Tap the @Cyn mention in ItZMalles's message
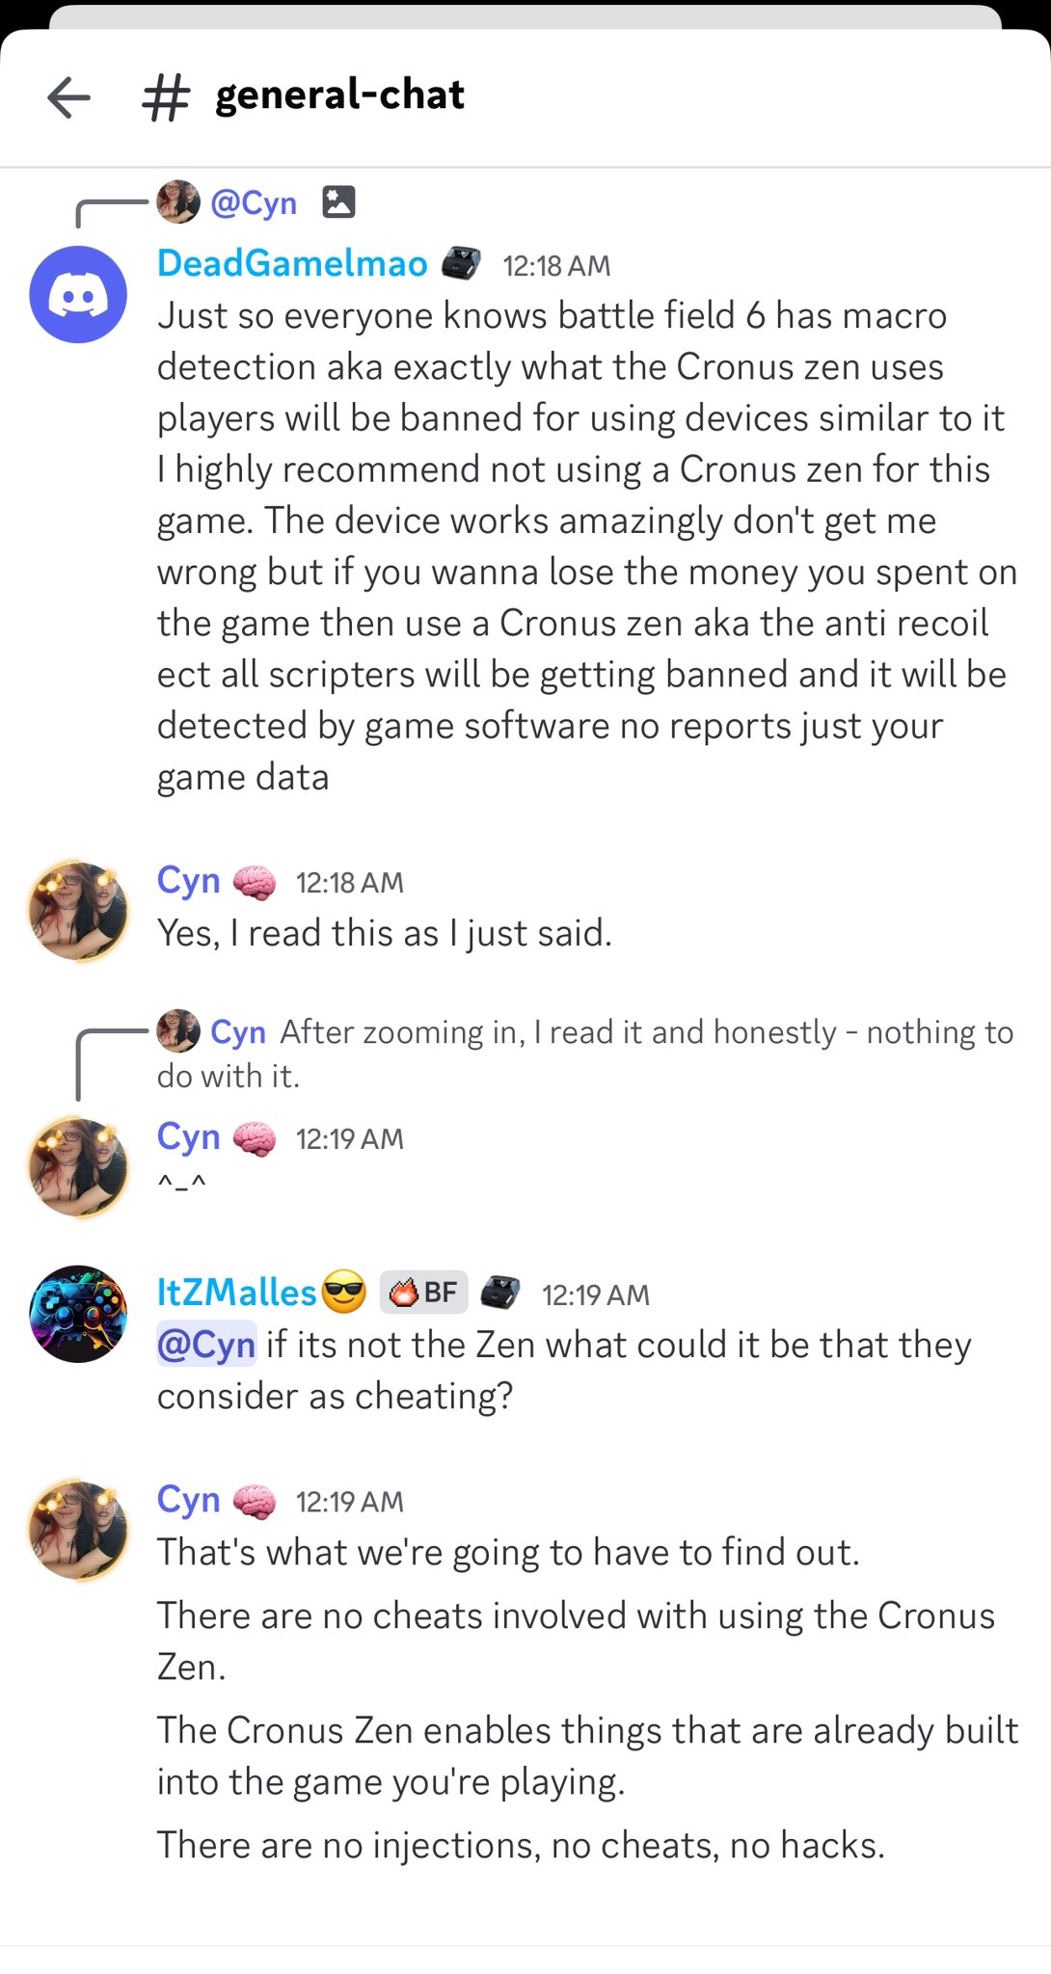The width and height of the screenshot is (1051, 1974). click(206, 1344)
